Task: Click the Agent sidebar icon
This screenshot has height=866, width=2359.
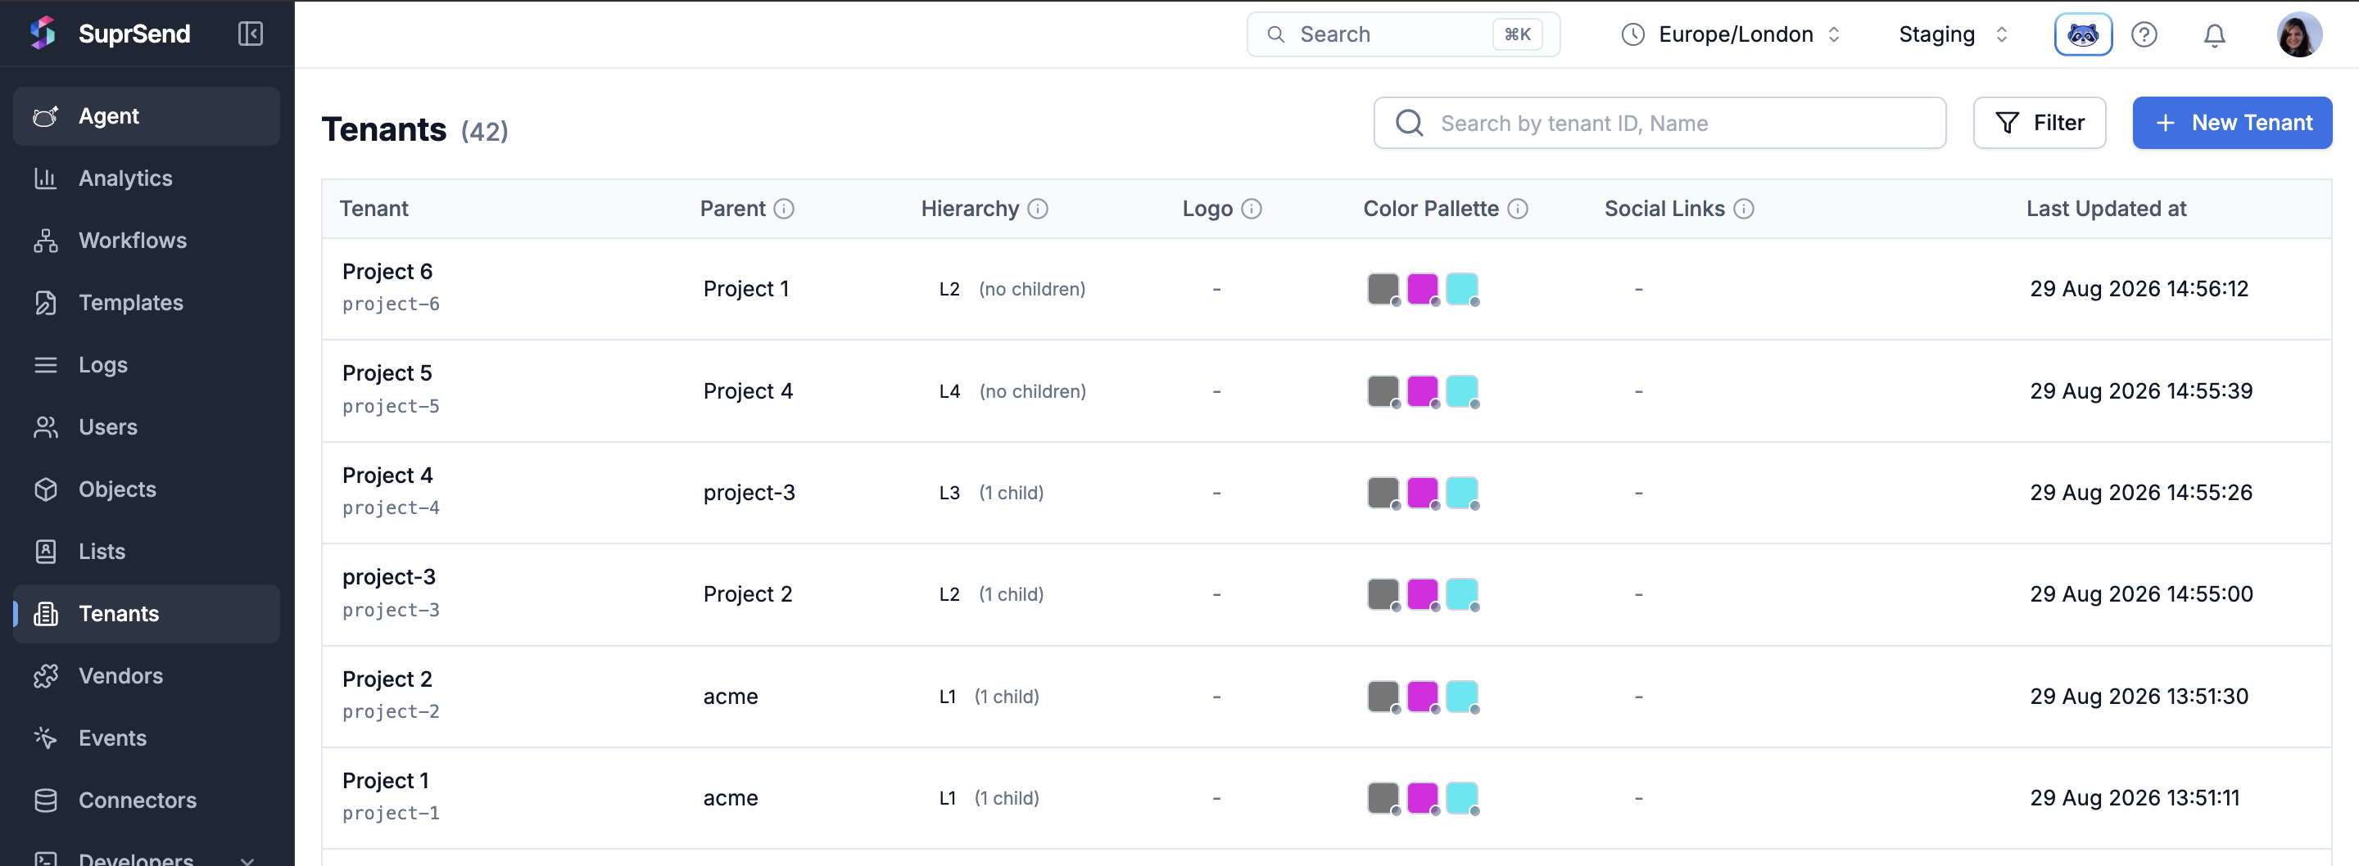Action: pos(46,116)
